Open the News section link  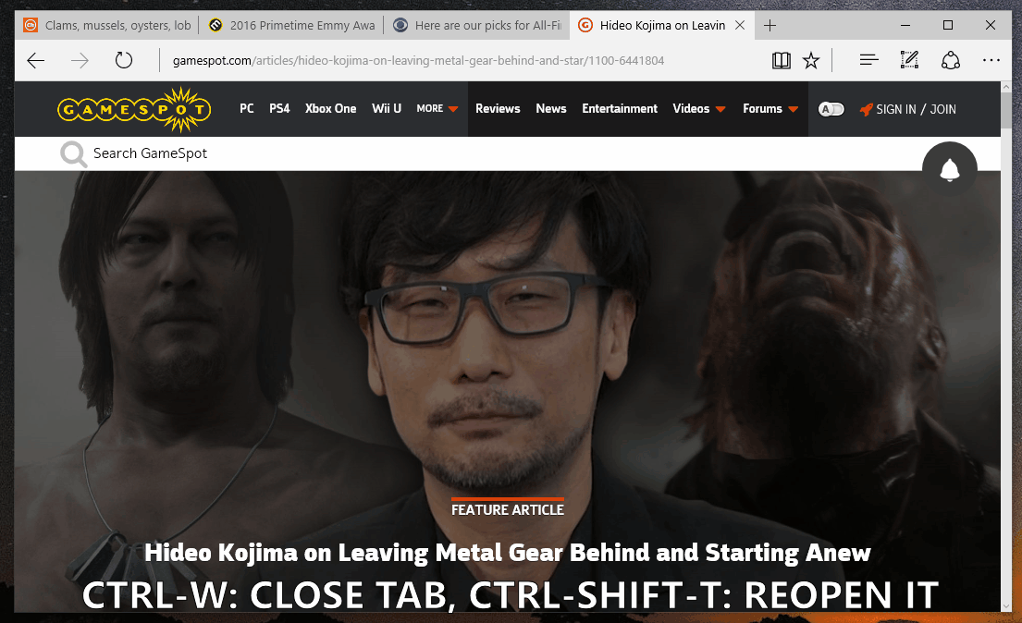coord(550,108)
